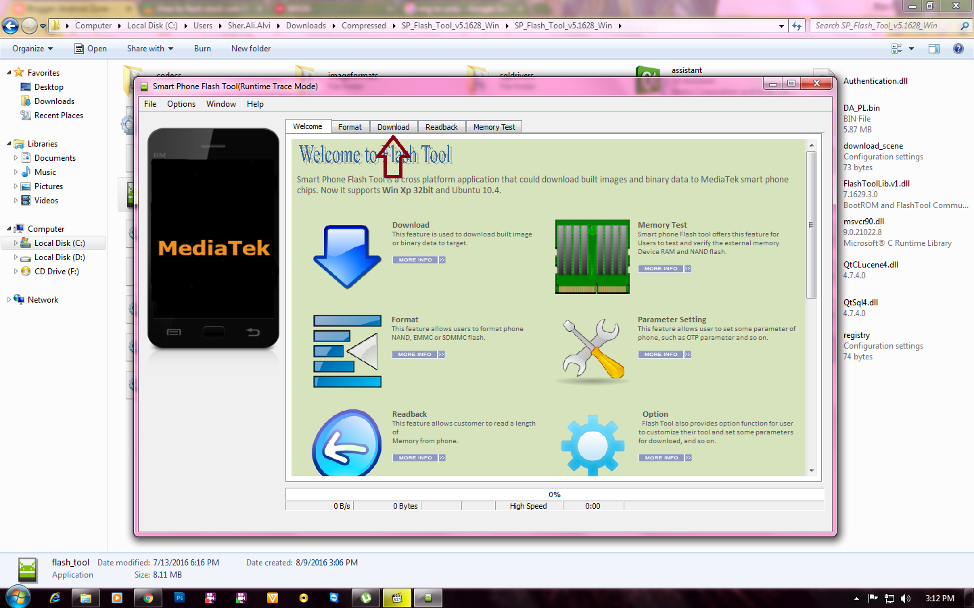The image size is (974, 608).
Task: Toggle the preview pane icon
Action: pos(934,49)
